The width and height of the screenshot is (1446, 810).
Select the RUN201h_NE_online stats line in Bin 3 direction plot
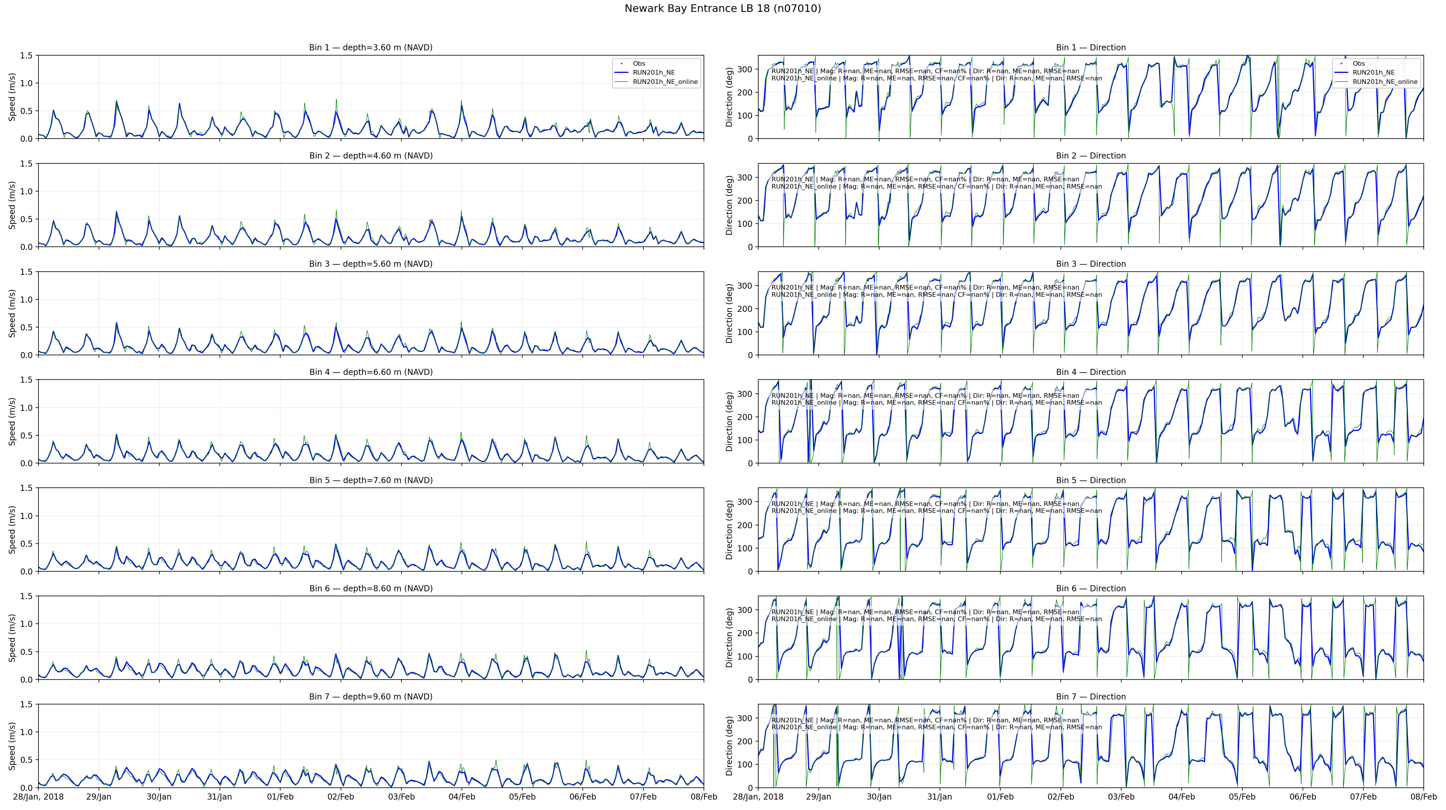[936, 295]
